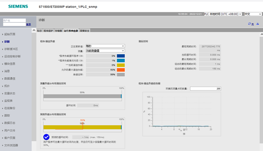Click the gray 怠速运转 color swatch

coord(121,74)
